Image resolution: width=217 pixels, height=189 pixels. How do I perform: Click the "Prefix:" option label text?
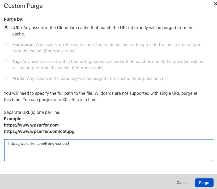pyautogui.click(x=19, y=78)
